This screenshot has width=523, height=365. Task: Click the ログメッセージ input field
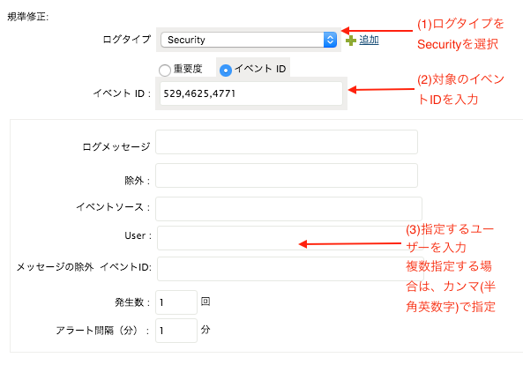(x=287, y=142)
